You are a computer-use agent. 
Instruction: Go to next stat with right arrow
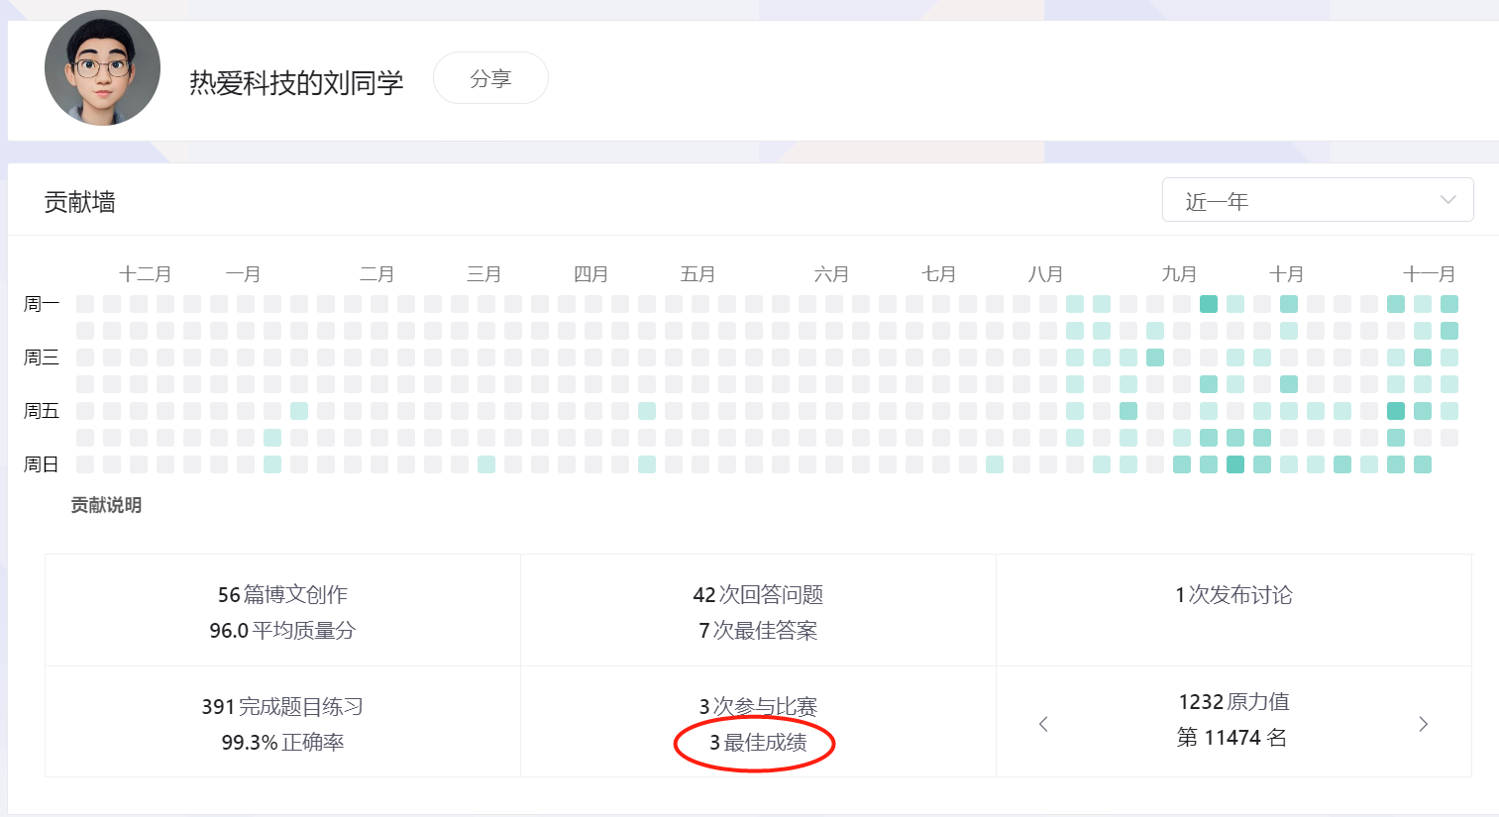1424,724
